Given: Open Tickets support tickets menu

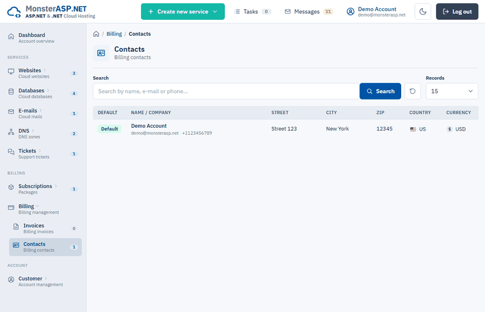Looking at the screenshot, I should point(44,154).
